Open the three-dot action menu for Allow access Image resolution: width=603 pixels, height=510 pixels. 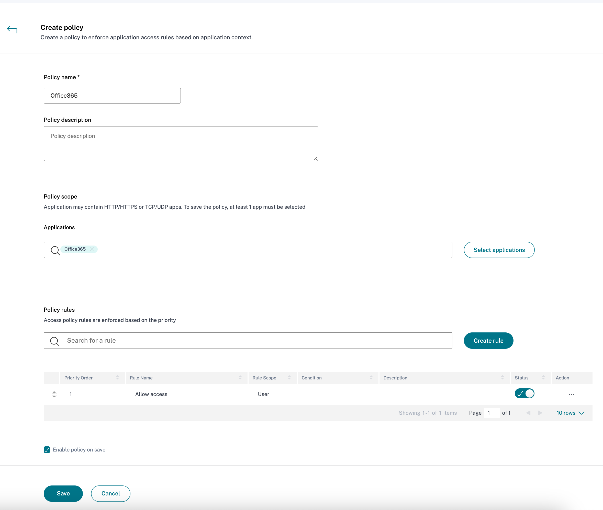tap(571, 394)
